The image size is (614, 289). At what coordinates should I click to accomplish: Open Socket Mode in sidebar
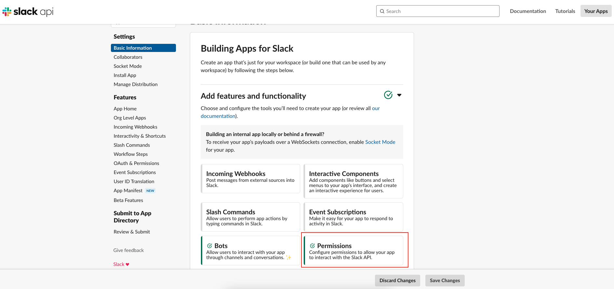[128, 66]
